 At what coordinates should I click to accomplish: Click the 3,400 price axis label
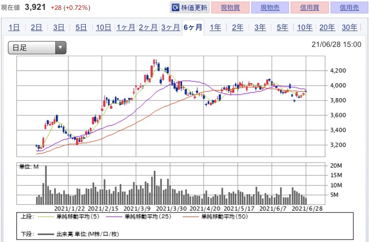click(338, 130)
